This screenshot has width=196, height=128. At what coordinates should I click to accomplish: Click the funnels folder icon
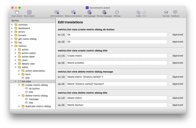click(16, 35)
